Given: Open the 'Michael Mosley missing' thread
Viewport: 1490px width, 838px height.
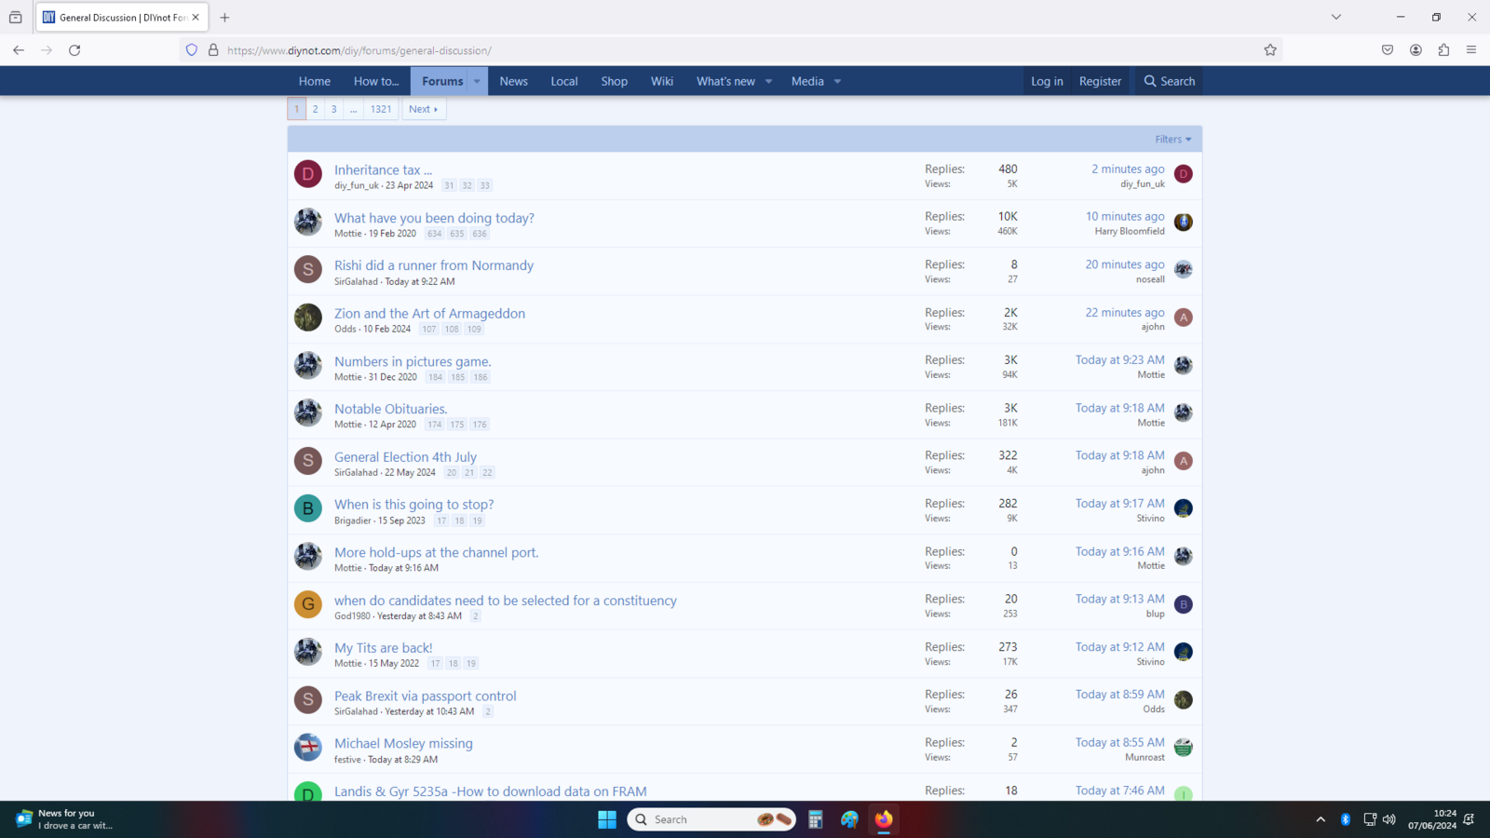Looking at the screenshot, I should coord(403,743).
